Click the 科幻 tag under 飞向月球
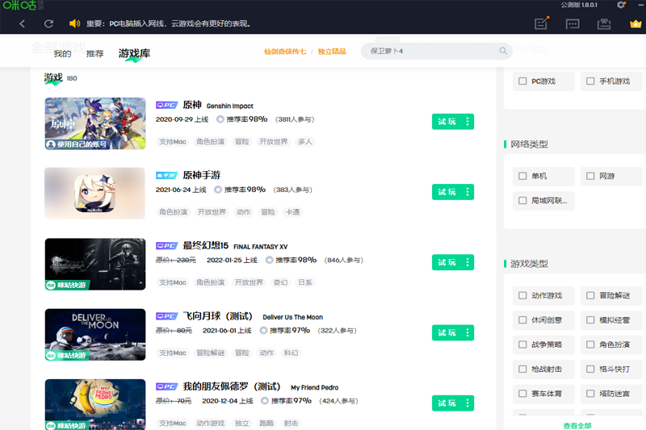646x430 pixels. [x=291, y=353]
